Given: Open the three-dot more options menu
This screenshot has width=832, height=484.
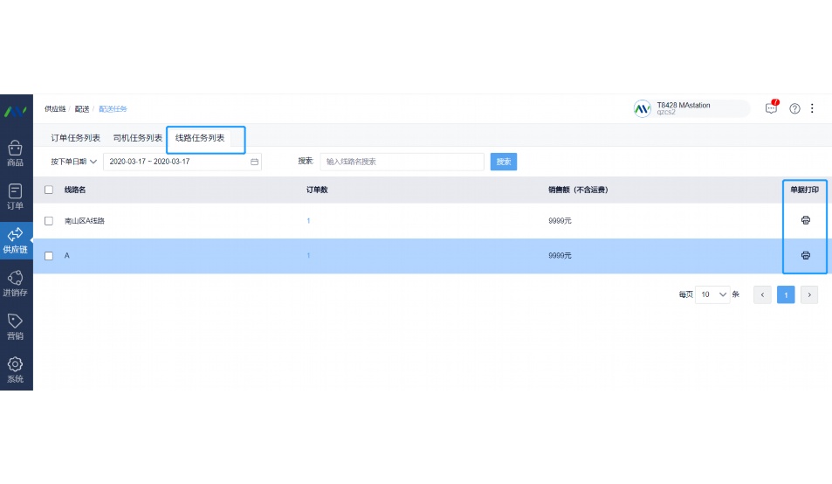Looking at the screenshot, I should click(812, 108).
